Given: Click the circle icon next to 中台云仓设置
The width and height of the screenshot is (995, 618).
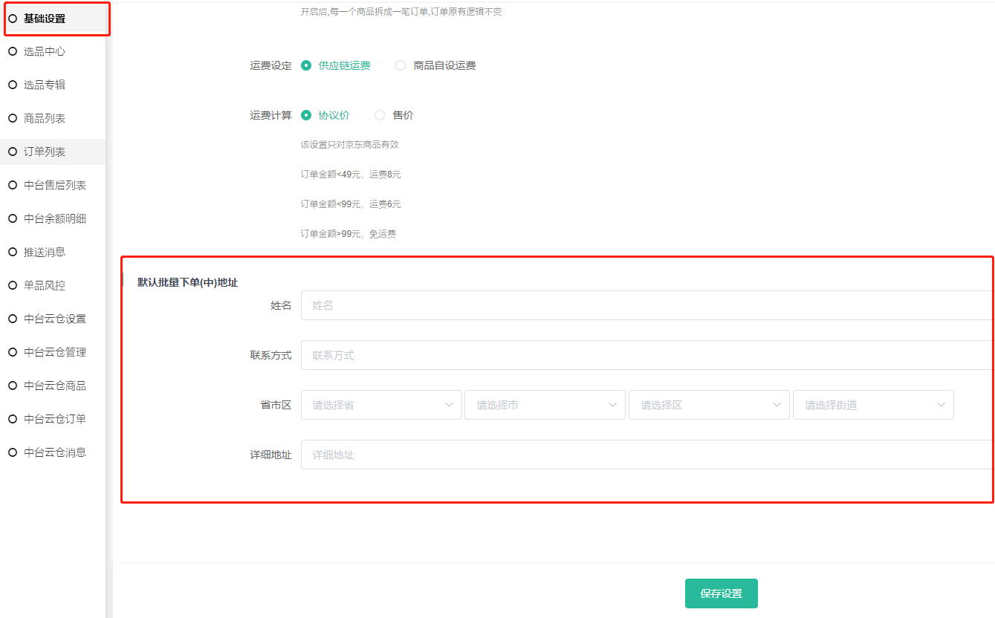Looking at the screenshot, I should (x=13, y=319).
